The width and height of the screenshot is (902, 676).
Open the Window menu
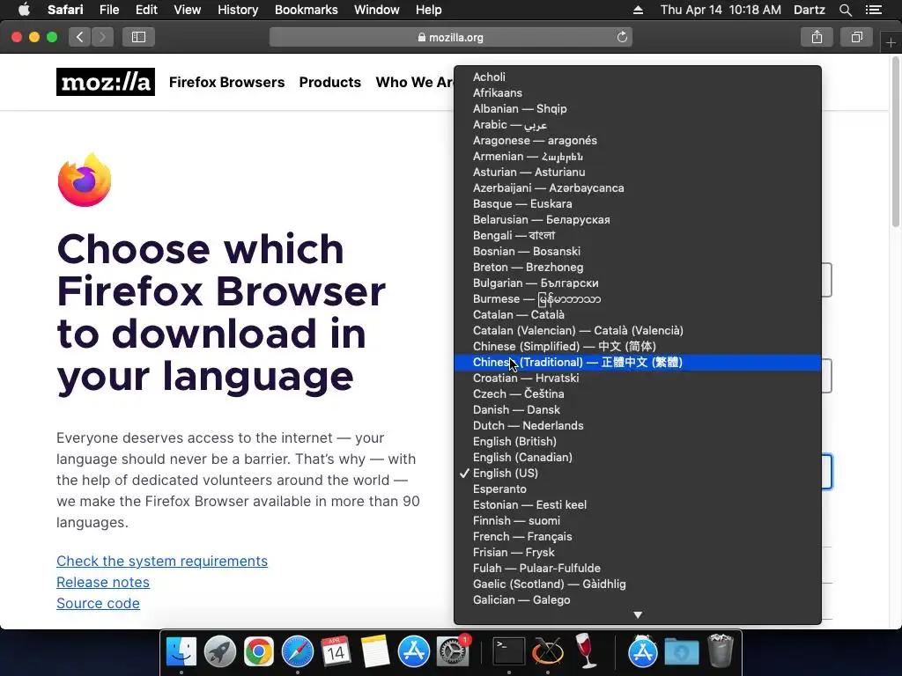coord(376,10)
